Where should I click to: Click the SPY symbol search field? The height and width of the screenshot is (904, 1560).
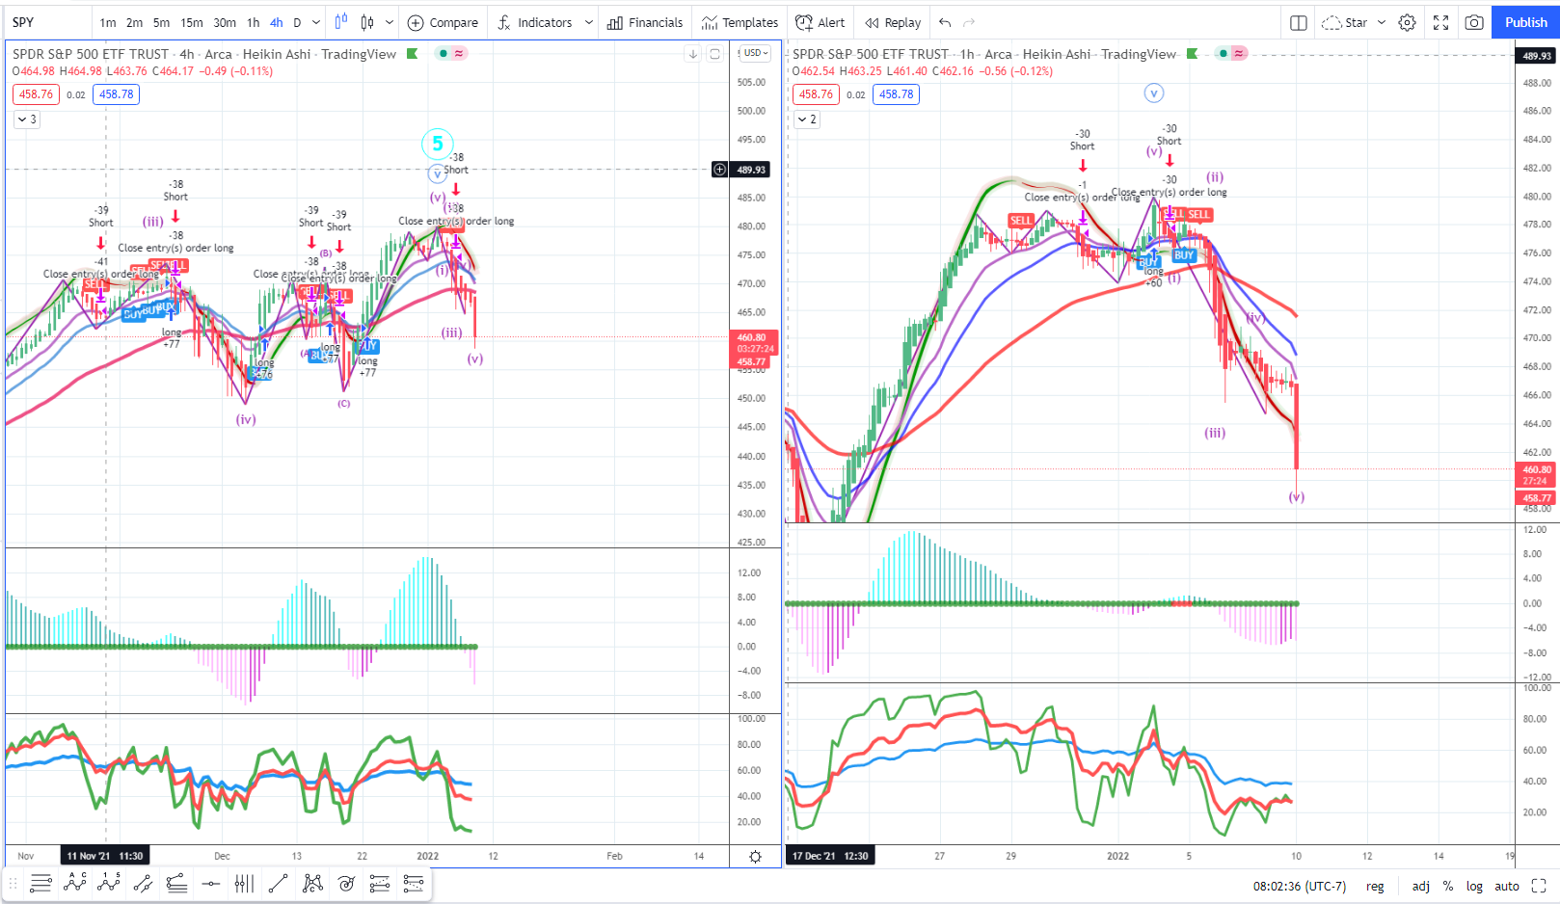[x=48, y=22]
